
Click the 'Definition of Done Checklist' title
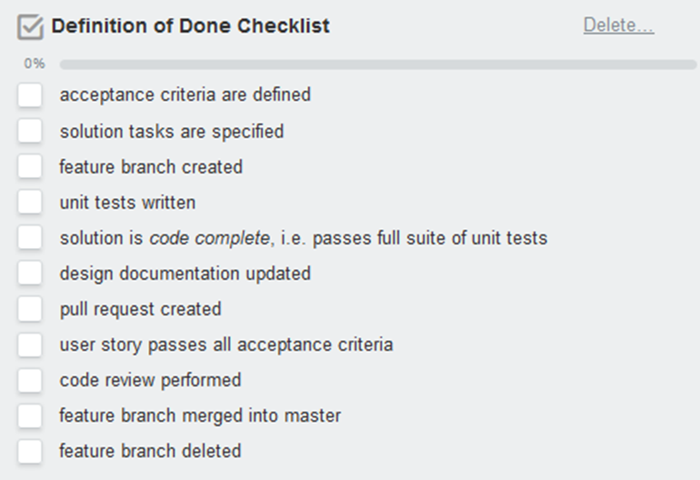tap(191, 26)
